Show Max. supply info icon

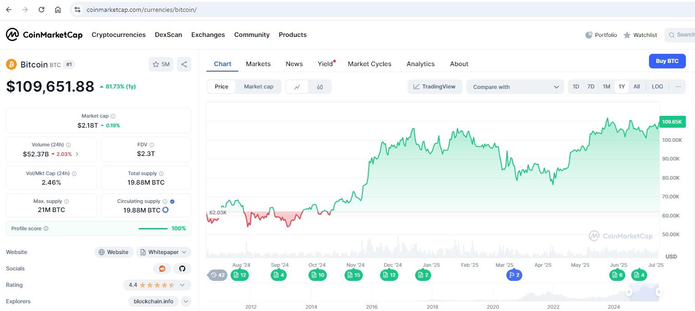(x=67, y=202)
